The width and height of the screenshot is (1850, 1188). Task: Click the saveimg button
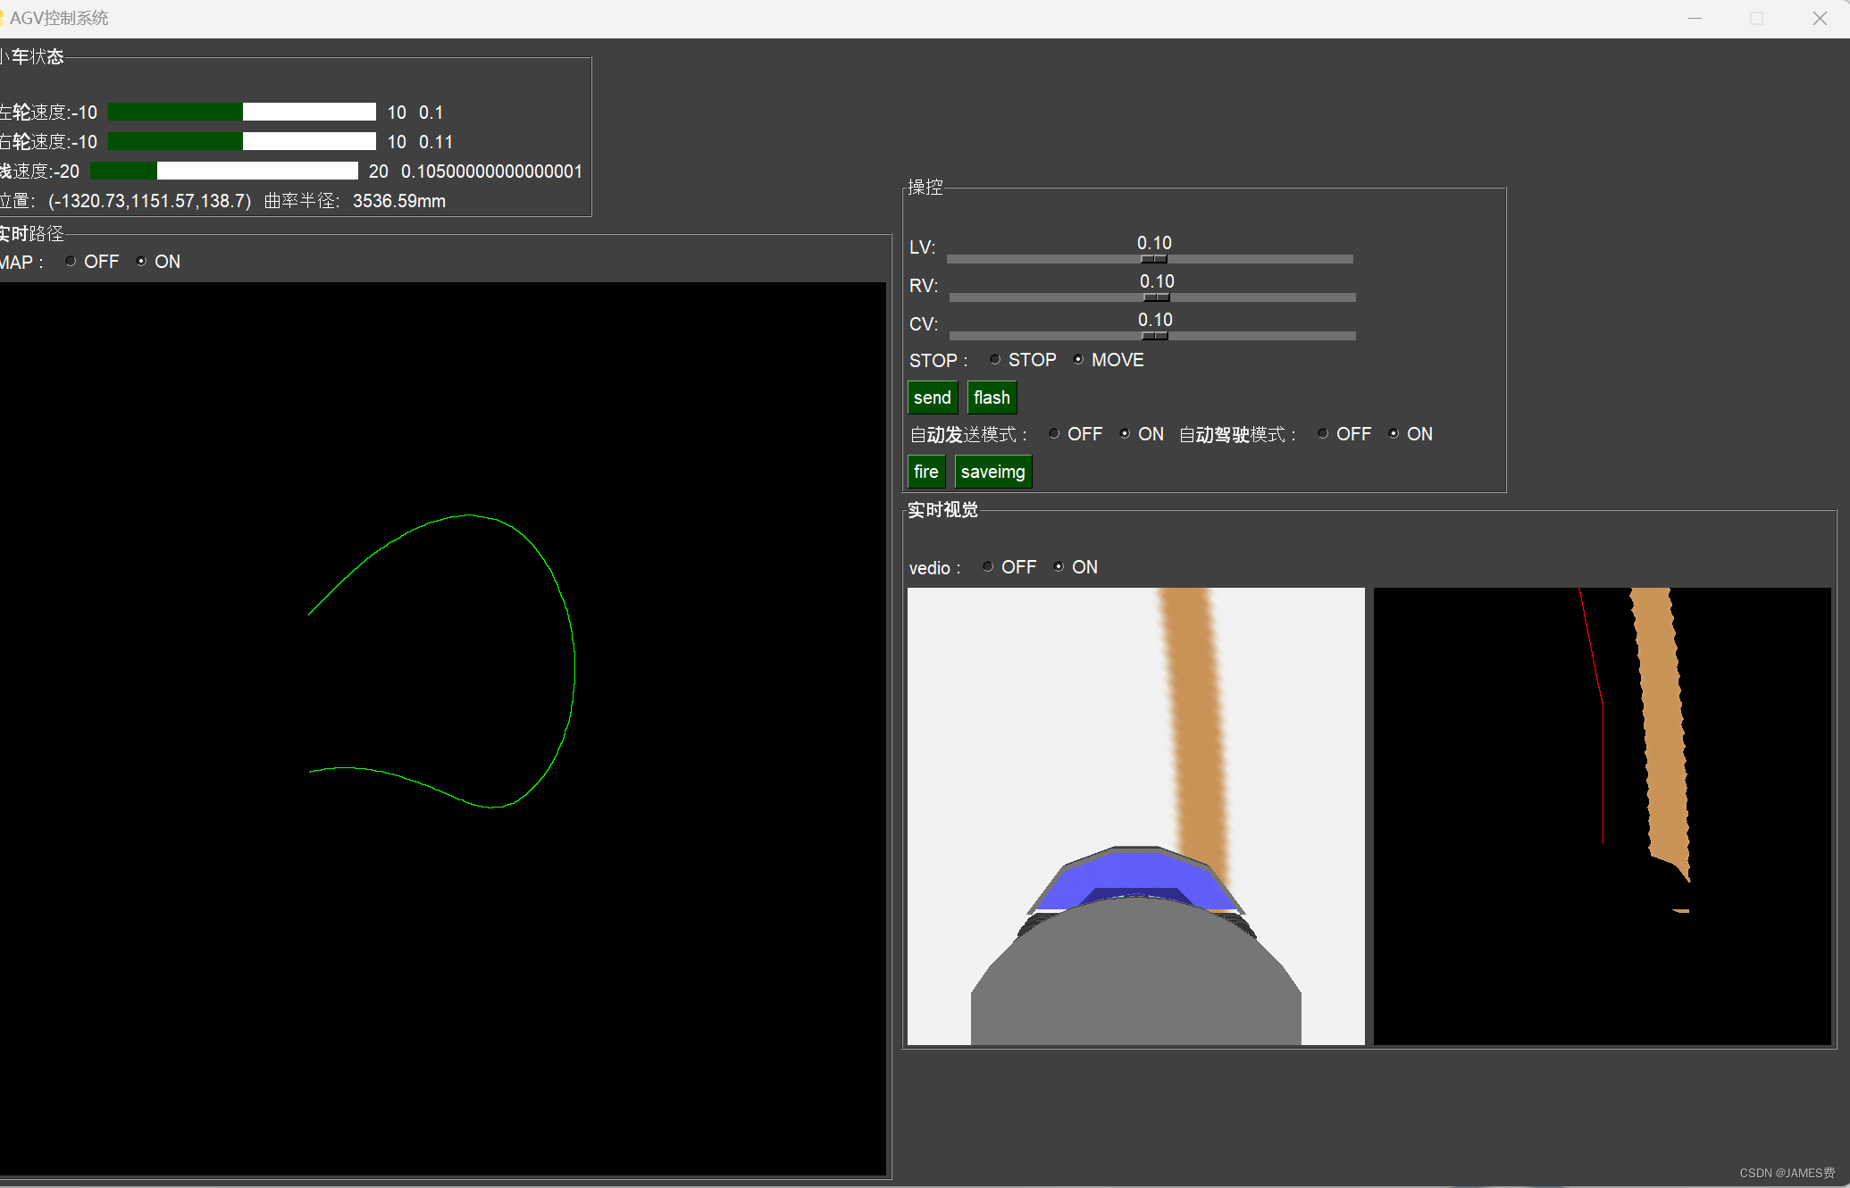pos(992,472)
